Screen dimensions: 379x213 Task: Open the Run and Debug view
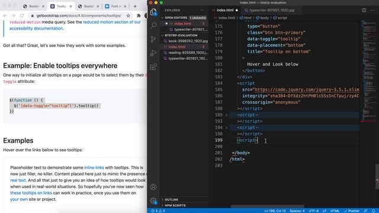[x=153, y=53]
